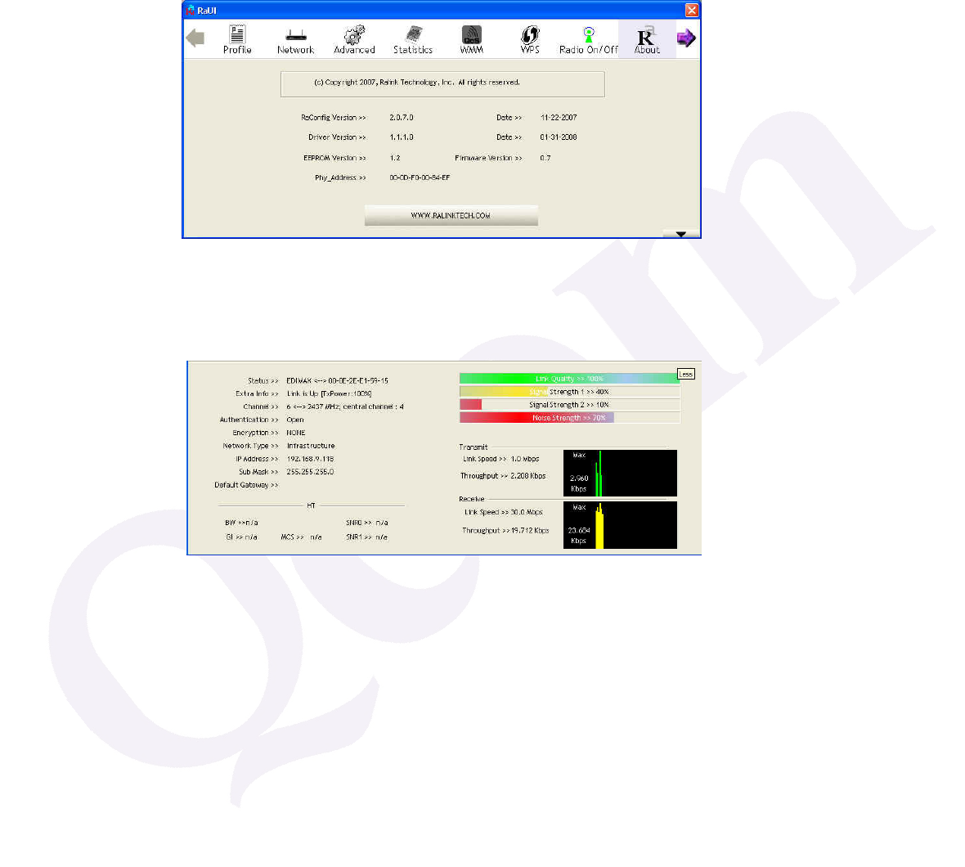This screenshot has width=965, height=867.
Task: Click the left back arrow
Action: [195, 38]
